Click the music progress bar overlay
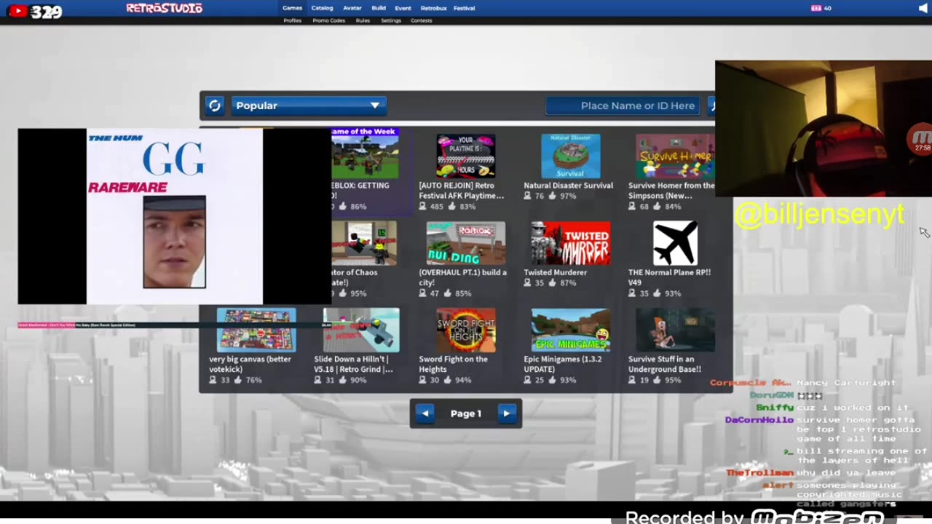This screenshot has height=524, width=932. tap(175, 325)
